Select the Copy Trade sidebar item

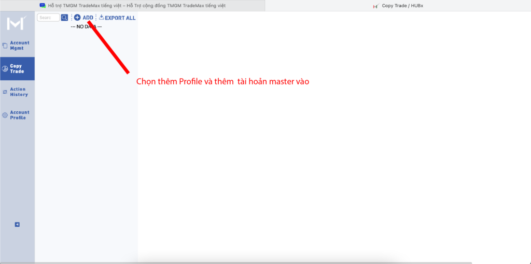[x=17, y=69]
